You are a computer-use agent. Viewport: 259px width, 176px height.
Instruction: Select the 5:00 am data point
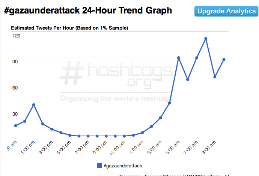point(179,58)
